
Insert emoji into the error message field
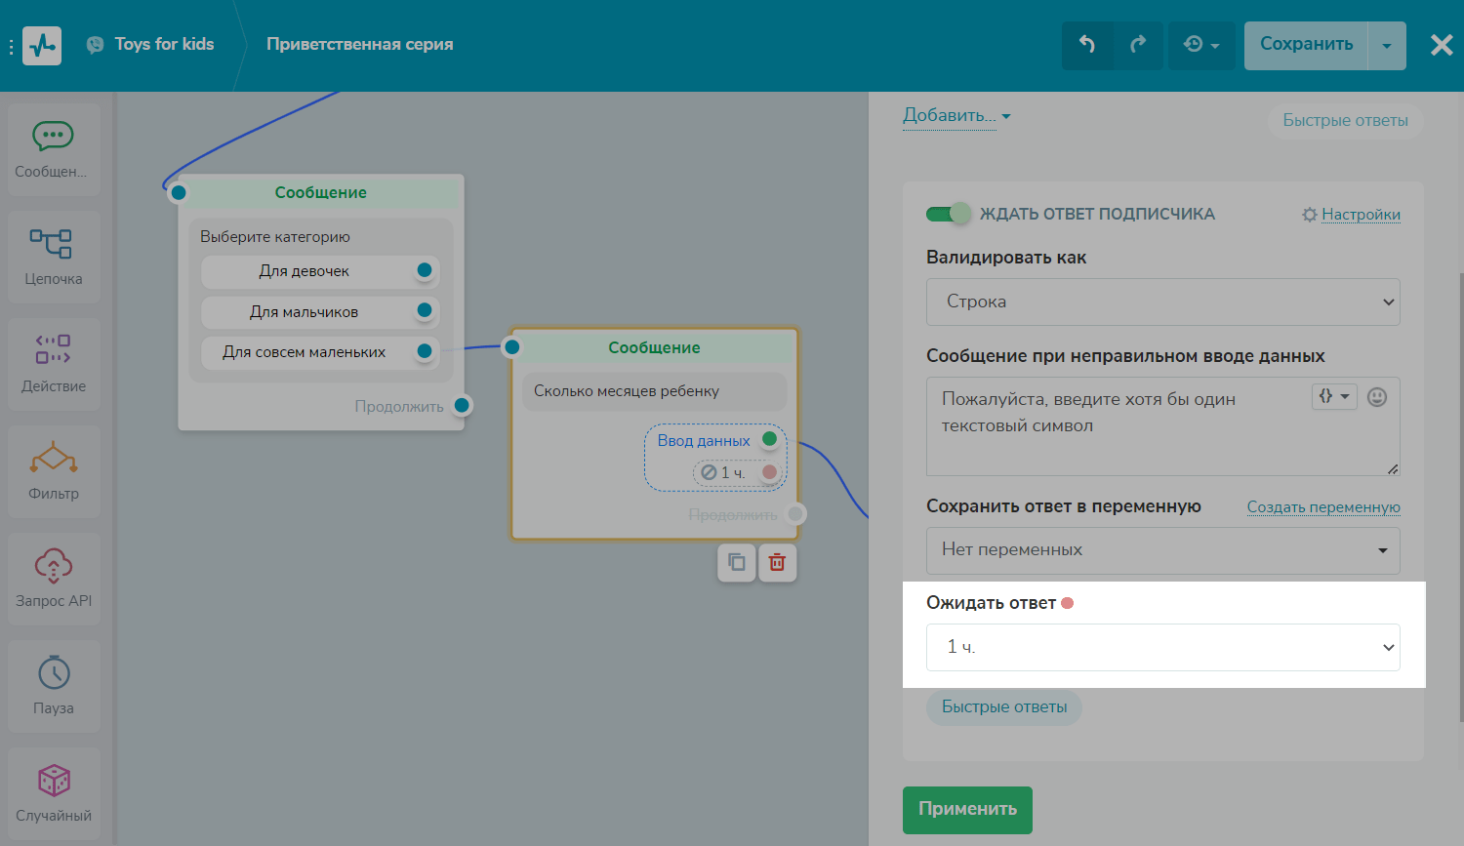click(1377, 397)
